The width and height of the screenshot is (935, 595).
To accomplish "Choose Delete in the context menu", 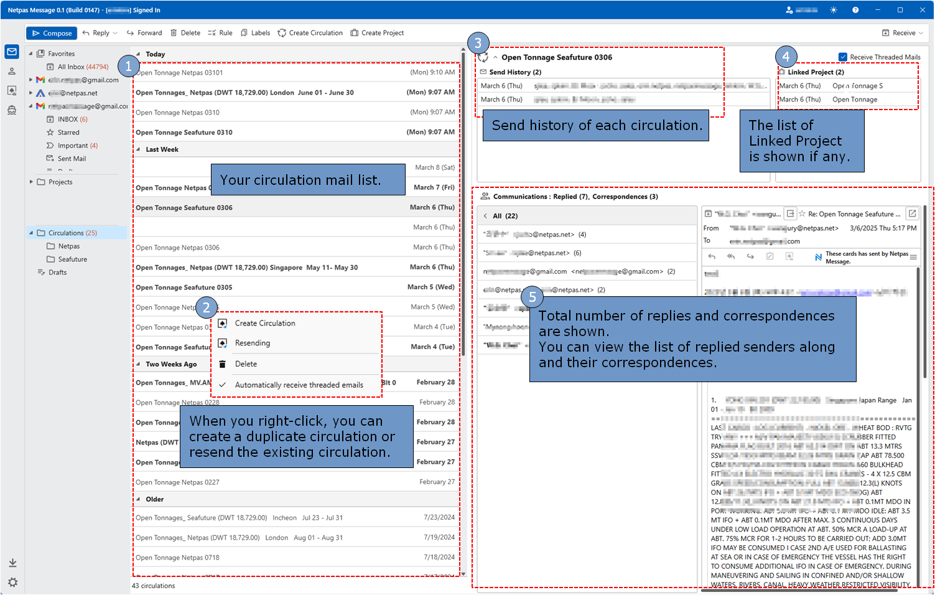I will (246, 364).
